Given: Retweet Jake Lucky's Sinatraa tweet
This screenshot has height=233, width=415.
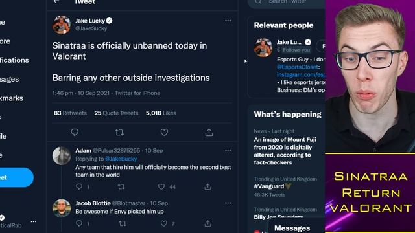Looking at the screenshot, I should click(119, 132).
